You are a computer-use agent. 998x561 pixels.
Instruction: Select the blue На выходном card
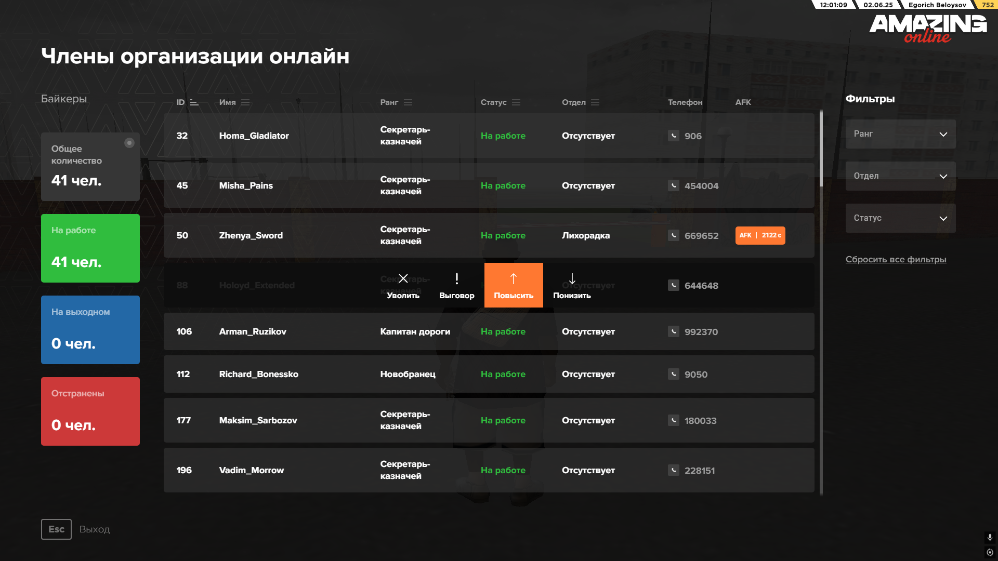click(90, 330)
